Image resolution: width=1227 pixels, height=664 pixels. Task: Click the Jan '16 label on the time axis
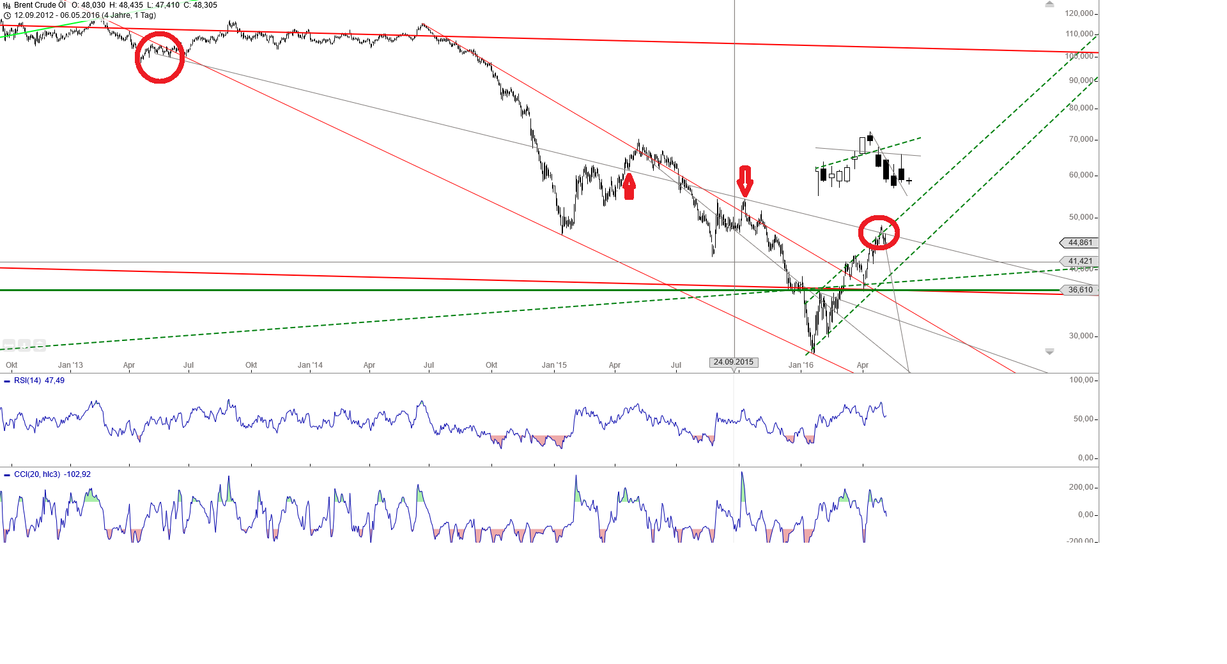801,365
